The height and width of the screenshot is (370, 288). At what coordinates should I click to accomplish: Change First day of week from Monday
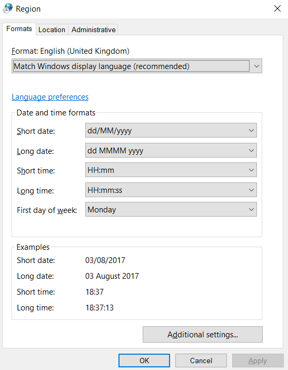coord(171,210)
